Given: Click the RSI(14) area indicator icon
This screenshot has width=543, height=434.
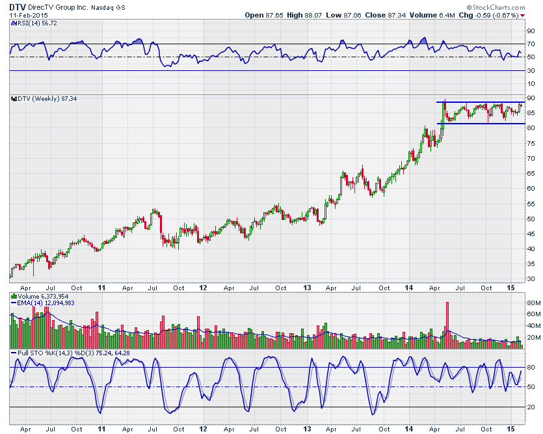Looking at the screenshot, I should (x=14, y=23).
